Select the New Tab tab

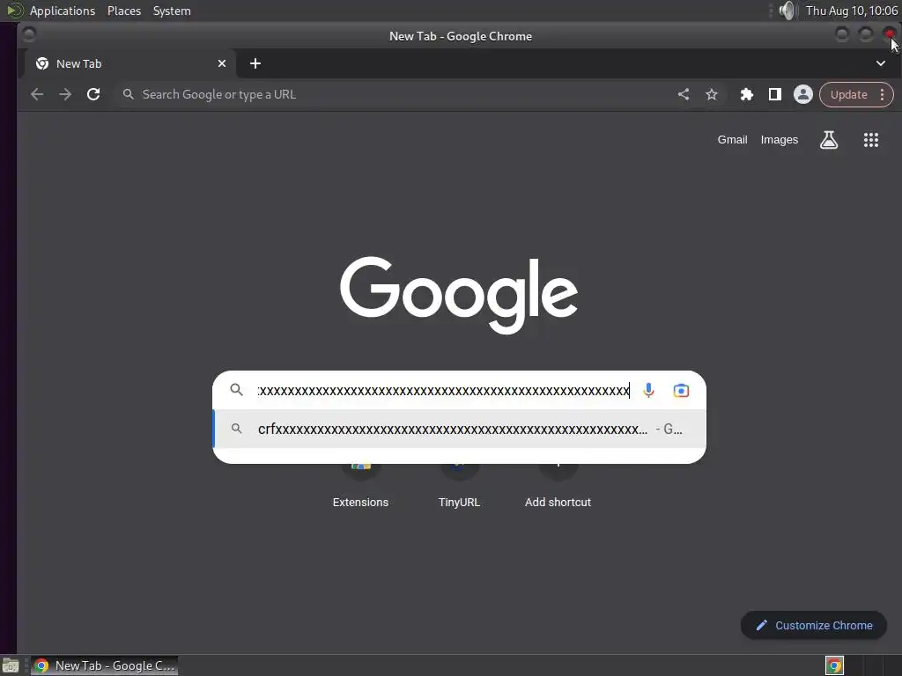click(x=130, y=63)
